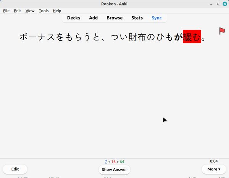Close the Anki window
This screenshot has width=229, height=178.
pyautogui.click(x=225, y=4)
